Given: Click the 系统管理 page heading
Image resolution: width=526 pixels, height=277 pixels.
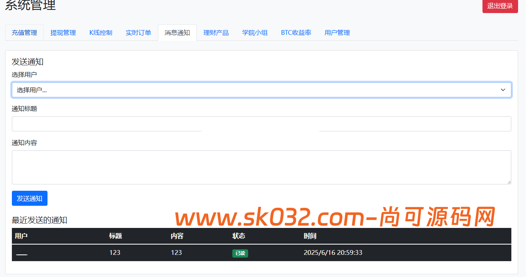Looking at the screenshot, I should (30, 6).
